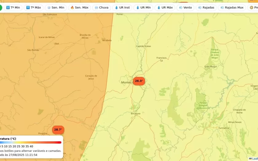Click the wind icon for Vento

180,7
